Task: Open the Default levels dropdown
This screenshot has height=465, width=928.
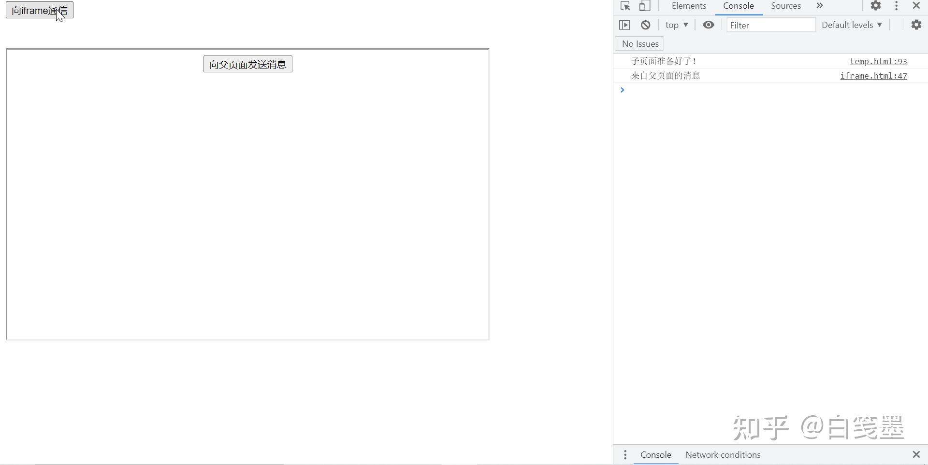Action: [x=852, y=25]
